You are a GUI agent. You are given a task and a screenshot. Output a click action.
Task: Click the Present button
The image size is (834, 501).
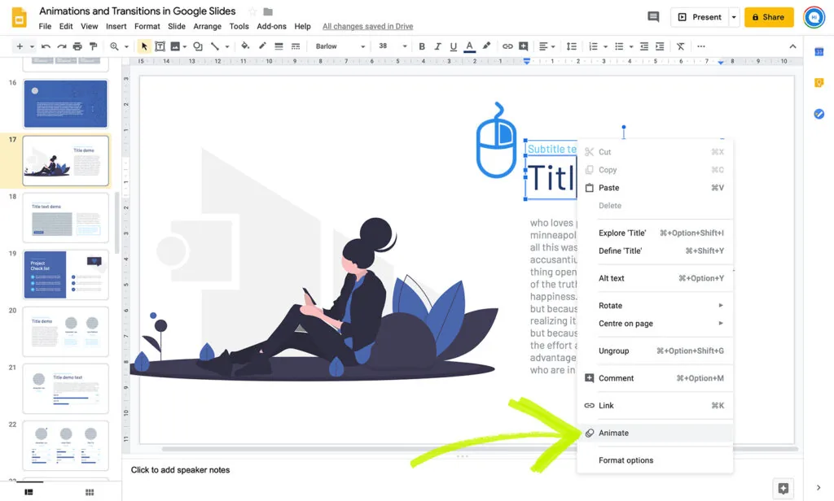click(x=700, y=17)
